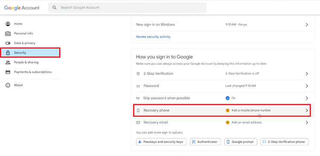The height and width of the screenshot is (156, 320).
Task: Click the Data & privacy toggle icon
Action: tap(8, 43)
